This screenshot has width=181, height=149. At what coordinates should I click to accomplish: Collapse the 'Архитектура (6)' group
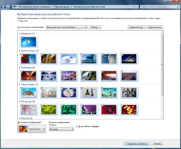pyautogui.click(x=19, y=51)
